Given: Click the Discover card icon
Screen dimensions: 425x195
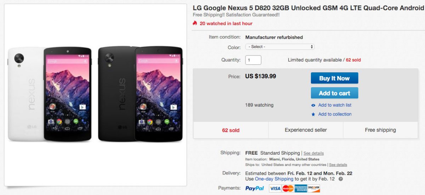Looking at the screenshot, I should 314,188.
